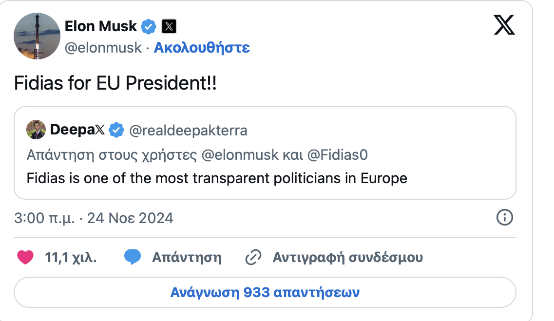Click the black X affiliation badge by Elon Musk
The image size is (554, 321).
[169, 26]
